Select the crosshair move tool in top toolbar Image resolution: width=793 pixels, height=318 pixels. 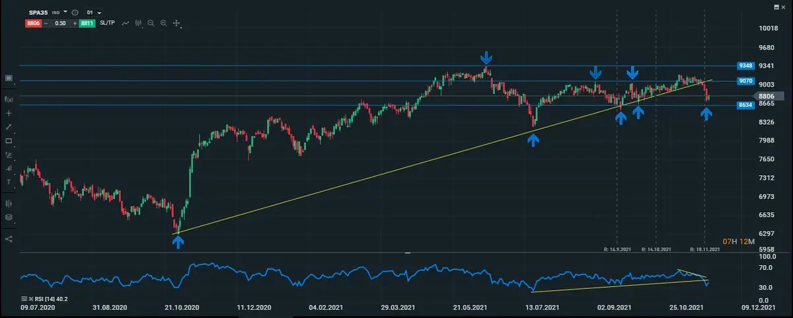pyautogui.click(x=176, y=23)
